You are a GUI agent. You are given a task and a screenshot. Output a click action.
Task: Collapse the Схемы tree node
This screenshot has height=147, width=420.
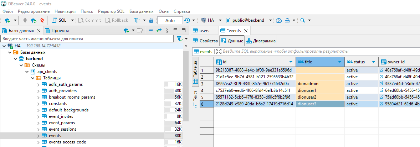pos(21,65)
